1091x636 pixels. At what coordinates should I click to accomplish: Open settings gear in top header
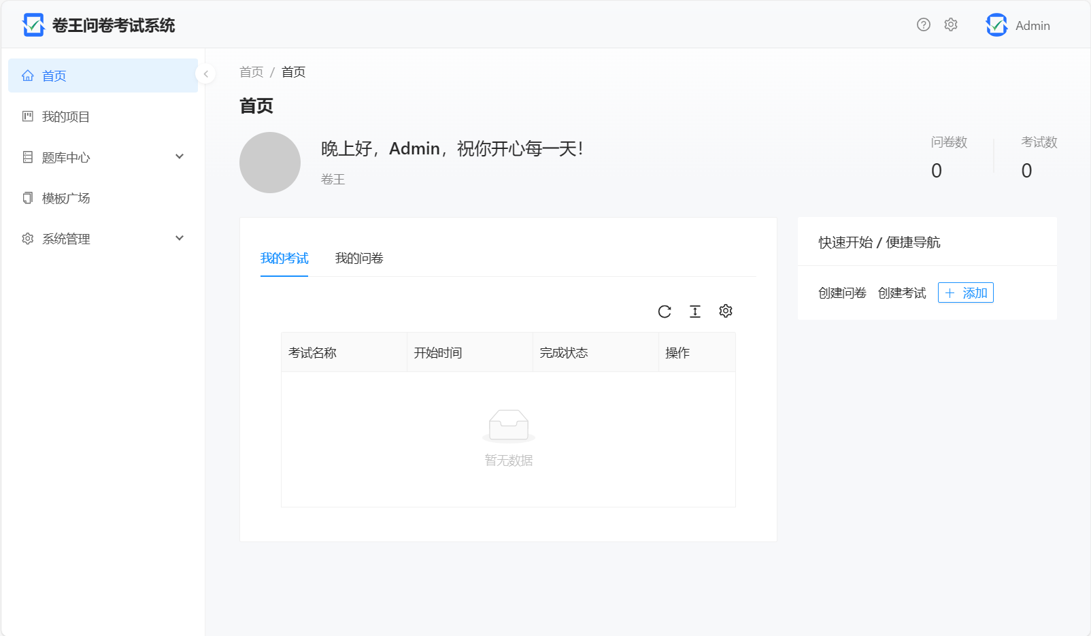tap(950, 25)
